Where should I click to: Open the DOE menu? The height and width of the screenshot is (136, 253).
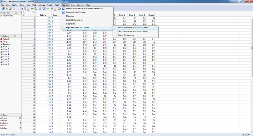click(x=34, y=5)
